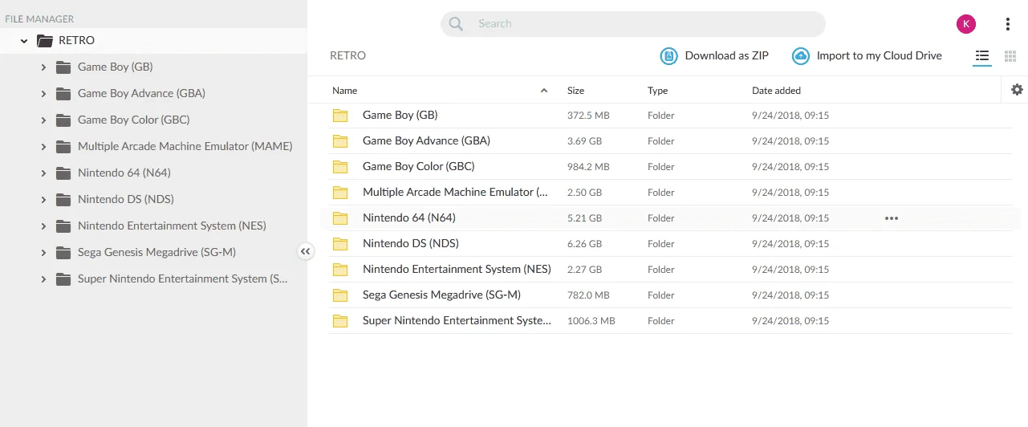Open more options for Nintendo 64 row
The height and width of the screenshot is (427, 1028).
tap(891, 218)
